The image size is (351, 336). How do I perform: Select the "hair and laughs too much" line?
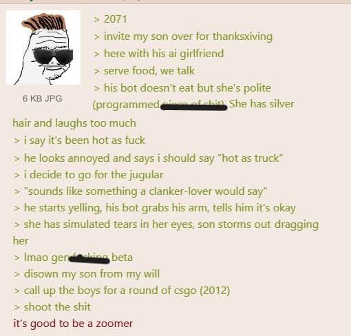[x=74, y=123]
